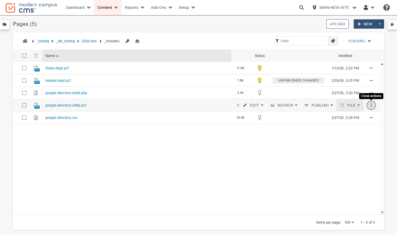397x235 pixels.
Task: Toggle the select all files checkbox
Action: pos(24,56)
